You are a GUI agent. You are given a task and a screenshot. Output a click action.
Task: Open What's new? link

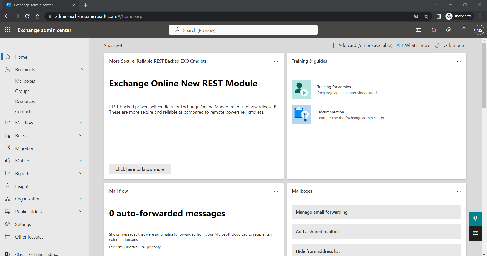[x=413, y=45]
